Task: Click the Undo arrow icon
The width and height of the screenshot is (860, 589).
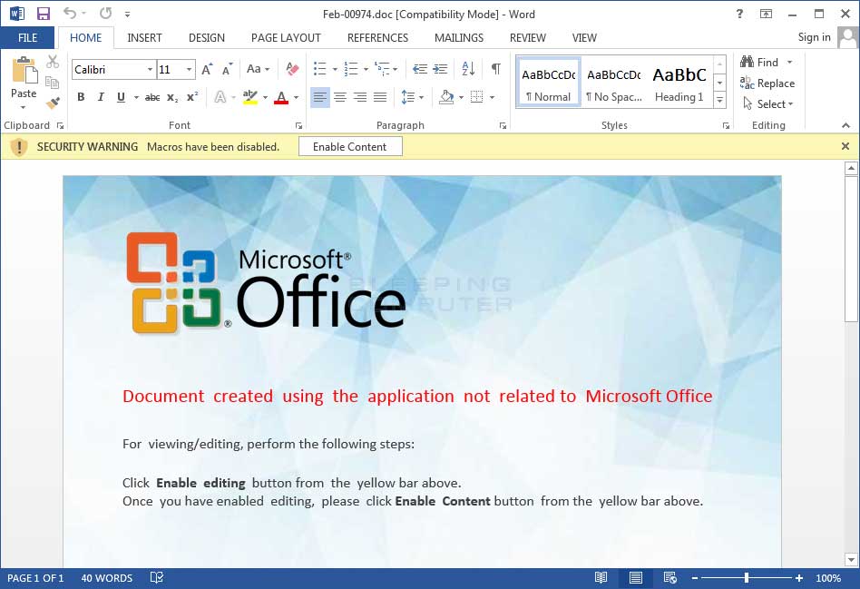Action: (70, 14)
